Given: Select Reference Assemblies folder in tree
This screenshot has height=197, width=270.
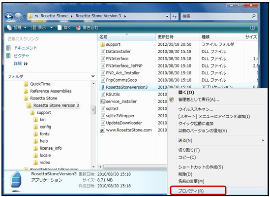Looking at the screenshot, I should click(x=51, y=91).
